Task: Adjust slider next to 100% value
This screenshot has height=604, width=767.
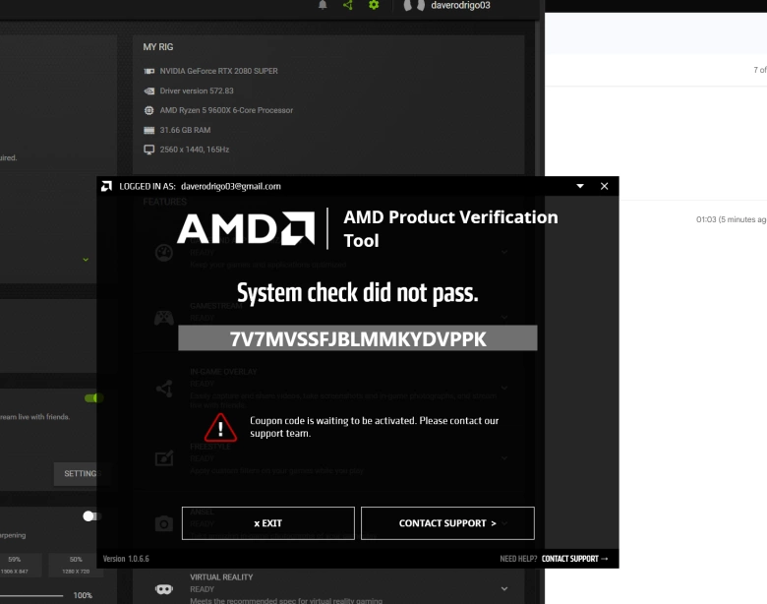Action: tap(31, 596)
